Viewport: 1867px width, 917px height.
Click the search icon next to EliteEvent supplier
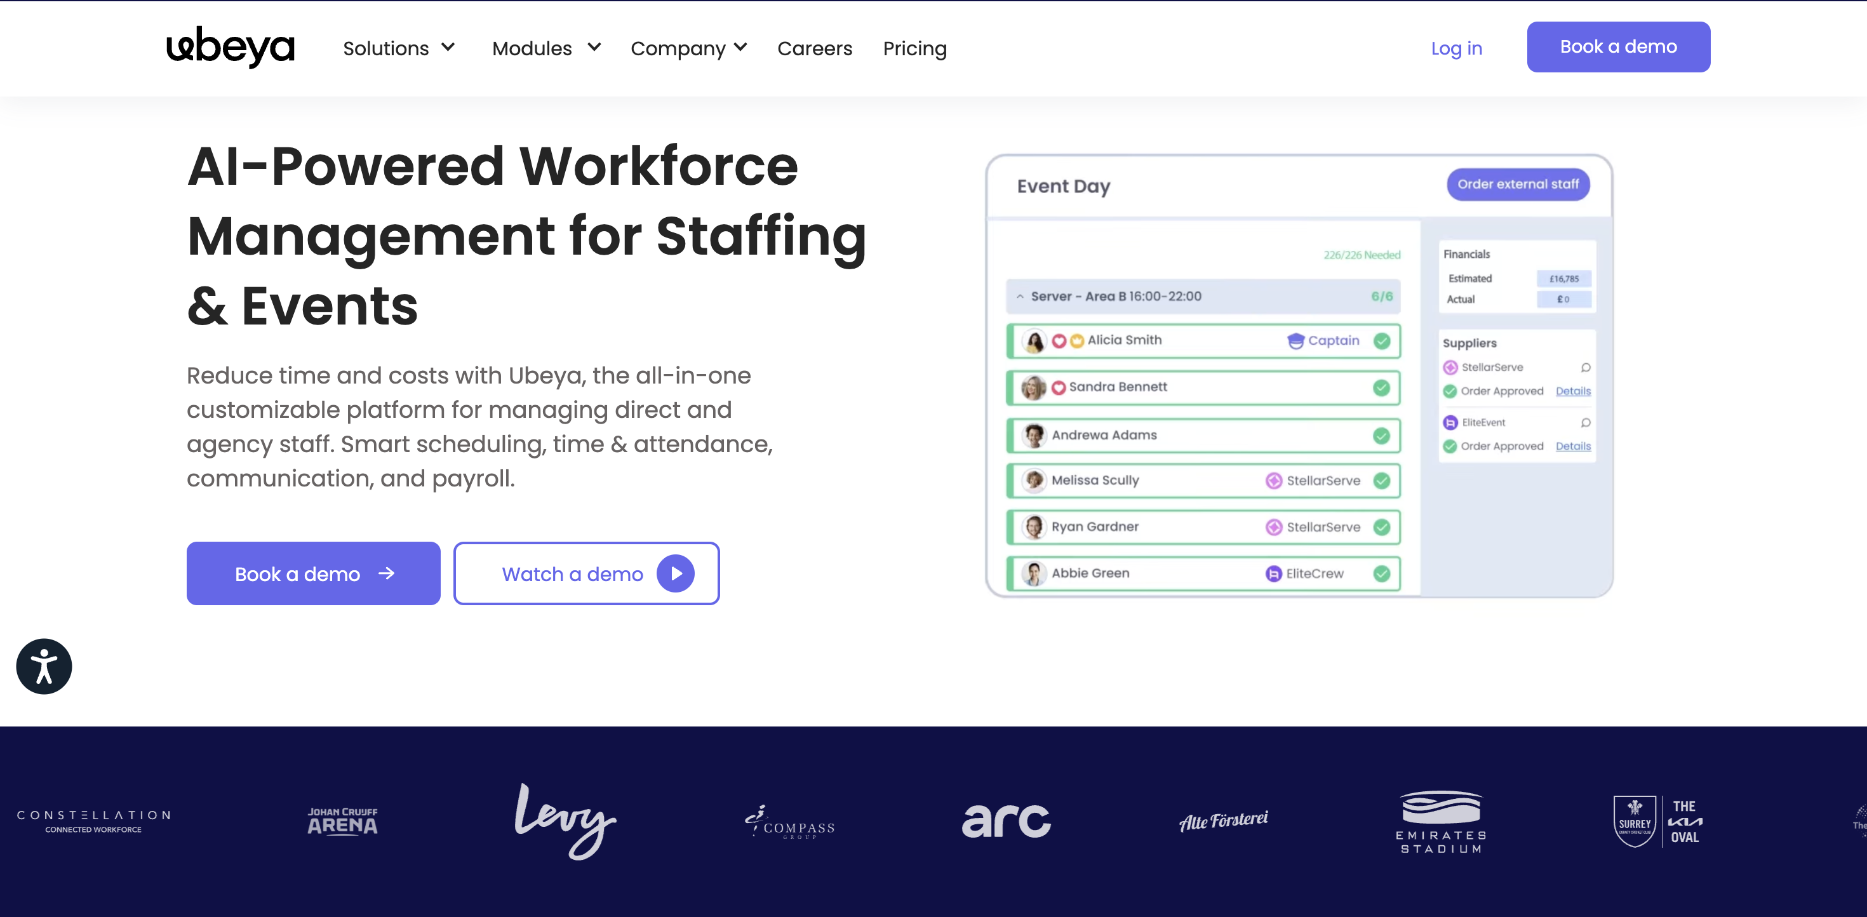(1585, 422)
